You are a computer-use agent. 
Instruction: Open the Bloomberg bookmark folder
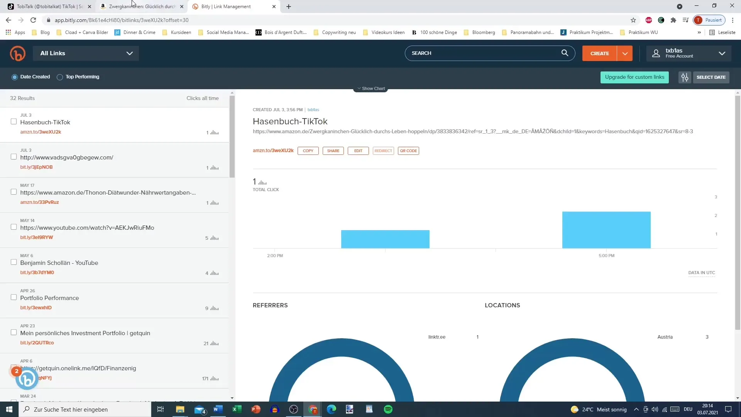(479, 32)
